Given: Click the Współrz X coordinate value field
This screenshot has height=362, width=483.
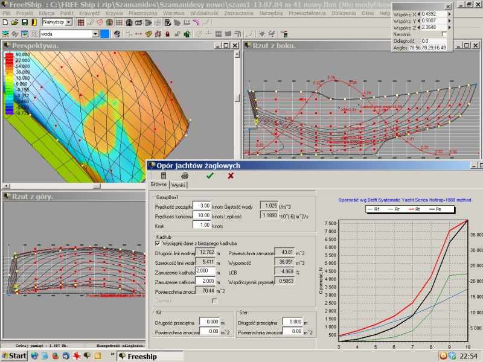Looking at the screenshot, I should pyautogui.click(x=434, y=14).
